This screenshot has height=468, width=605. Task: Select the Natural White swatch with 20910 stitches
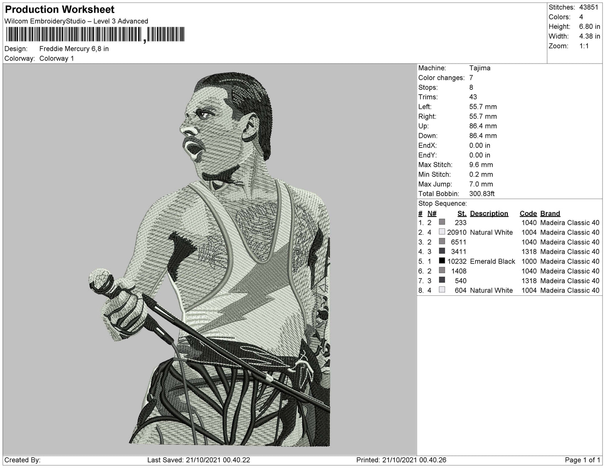(442, 232)
